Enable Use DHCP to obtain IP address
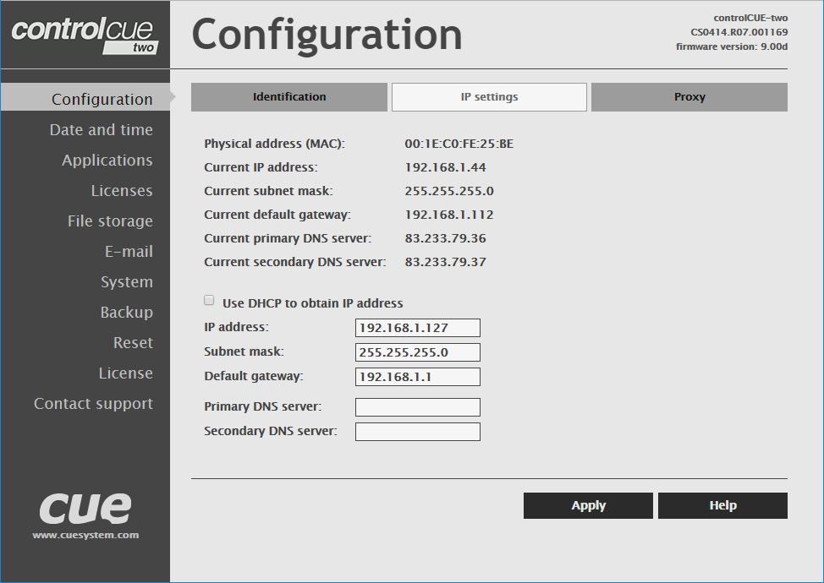824x583 pixels. coord(209,300)
